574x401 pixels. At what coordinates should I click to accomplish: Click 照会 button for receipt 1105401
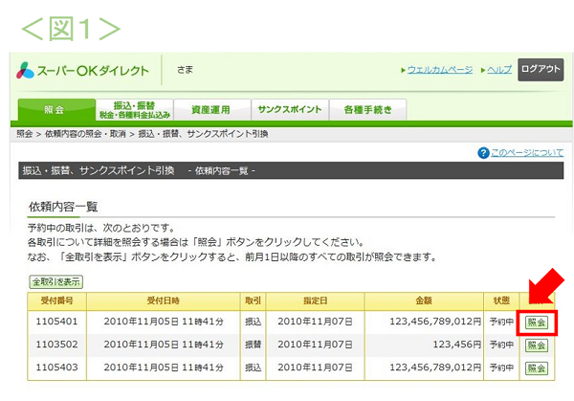tap(537, 323)
